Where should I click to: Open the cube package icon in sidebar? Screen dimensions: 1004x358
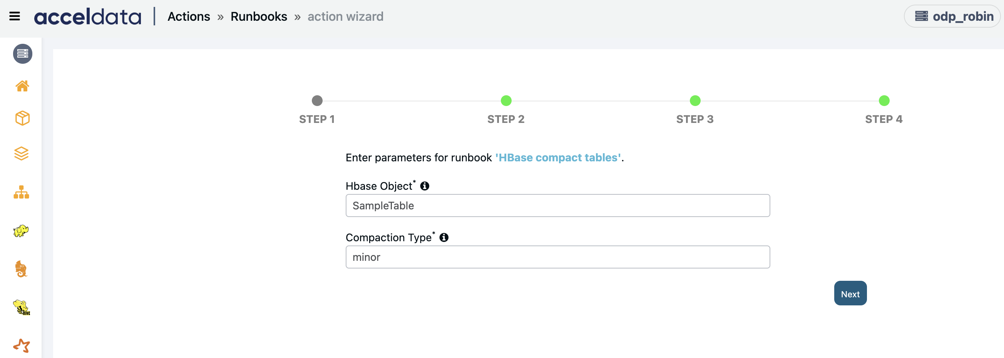pos(22,118)
